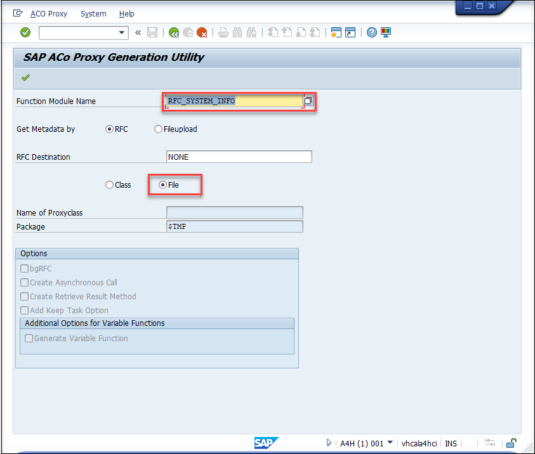
Task: Click the Exit up-arrow icon
Action: point(188,32)
